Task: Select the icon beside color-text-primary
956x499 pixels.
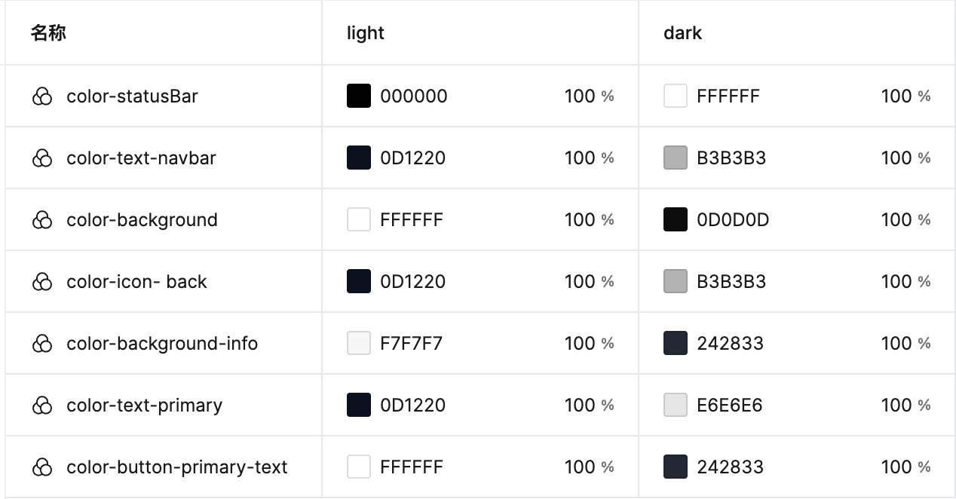Action: tap(43, 406)
